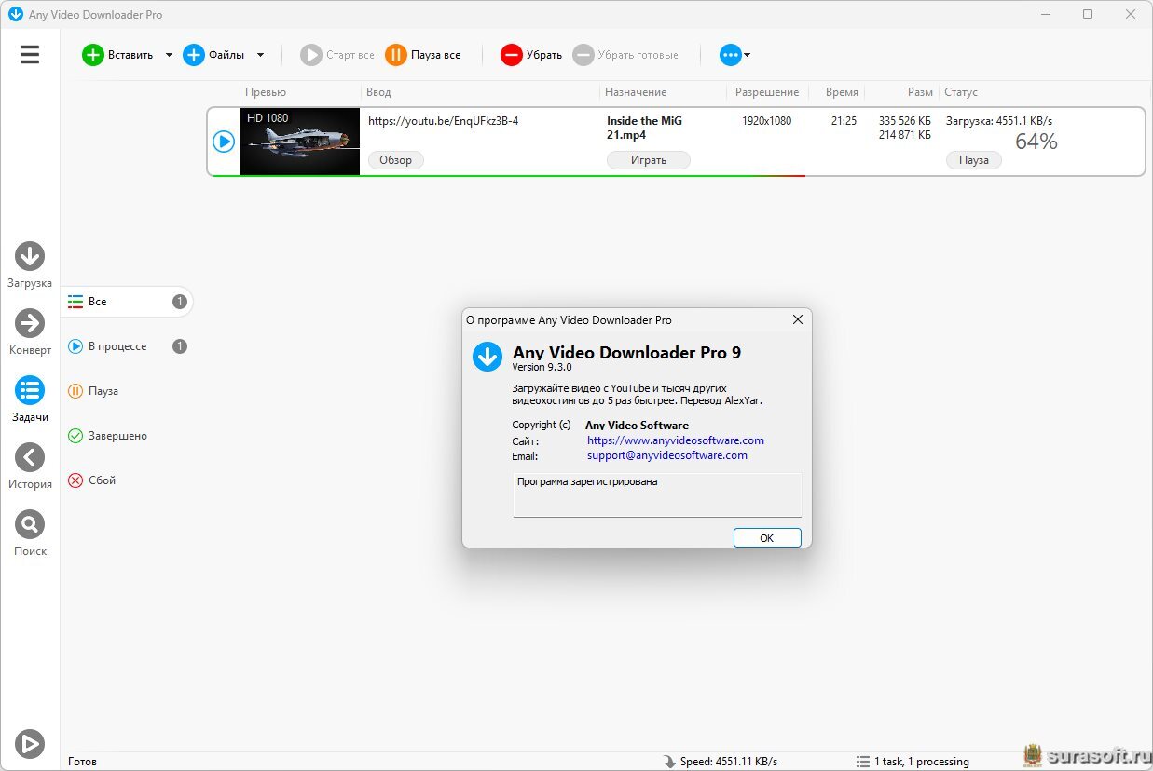Screen dimensions: 1153x771
Task: Click the green Вставить paste button
Action: (x=118, y=55)
